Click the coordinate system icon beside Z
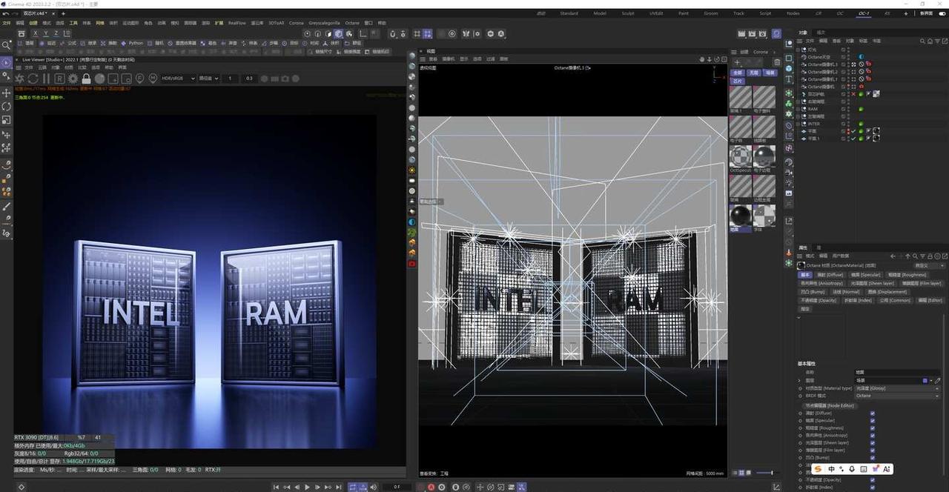949x492 pixels. click(x=67, y=33)
